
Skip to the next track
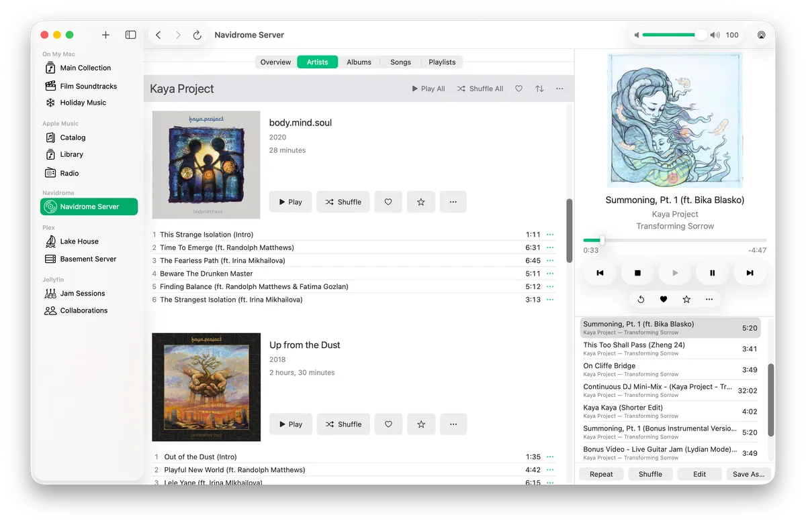(x=750, y=273)
